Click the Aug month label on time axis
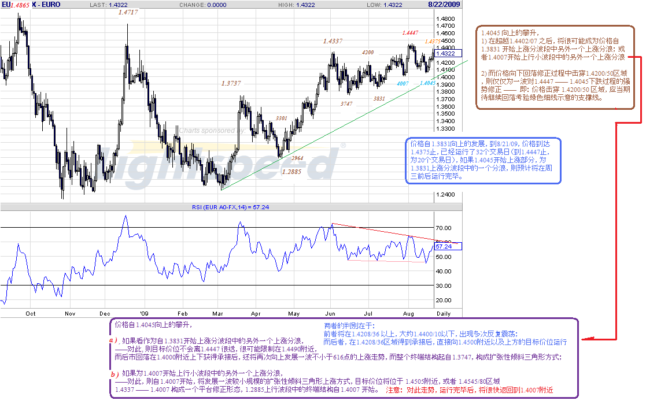The width and height of the screenshot is (646, 404). pyautogui.click(x=408, y=314)
